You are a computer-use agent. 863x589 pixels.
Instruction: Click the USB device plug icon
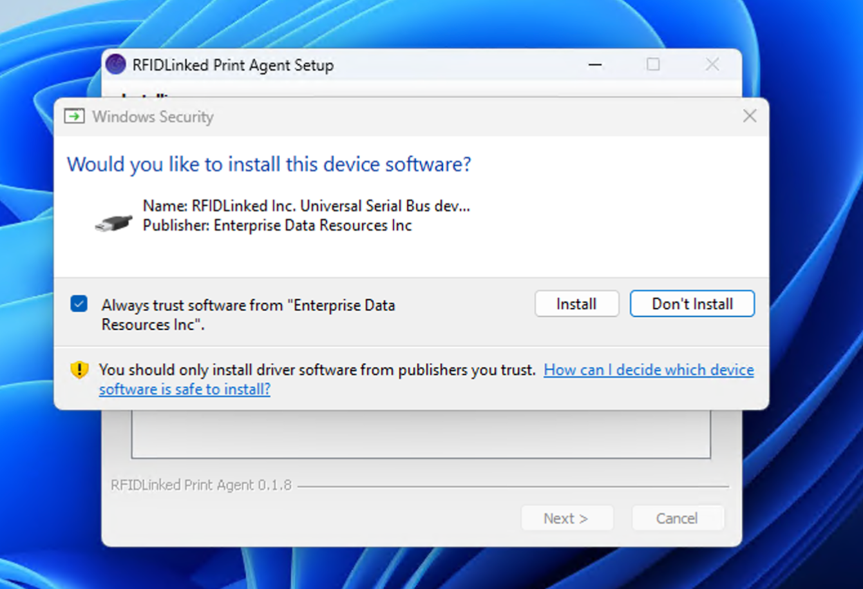tap(114, 223)
